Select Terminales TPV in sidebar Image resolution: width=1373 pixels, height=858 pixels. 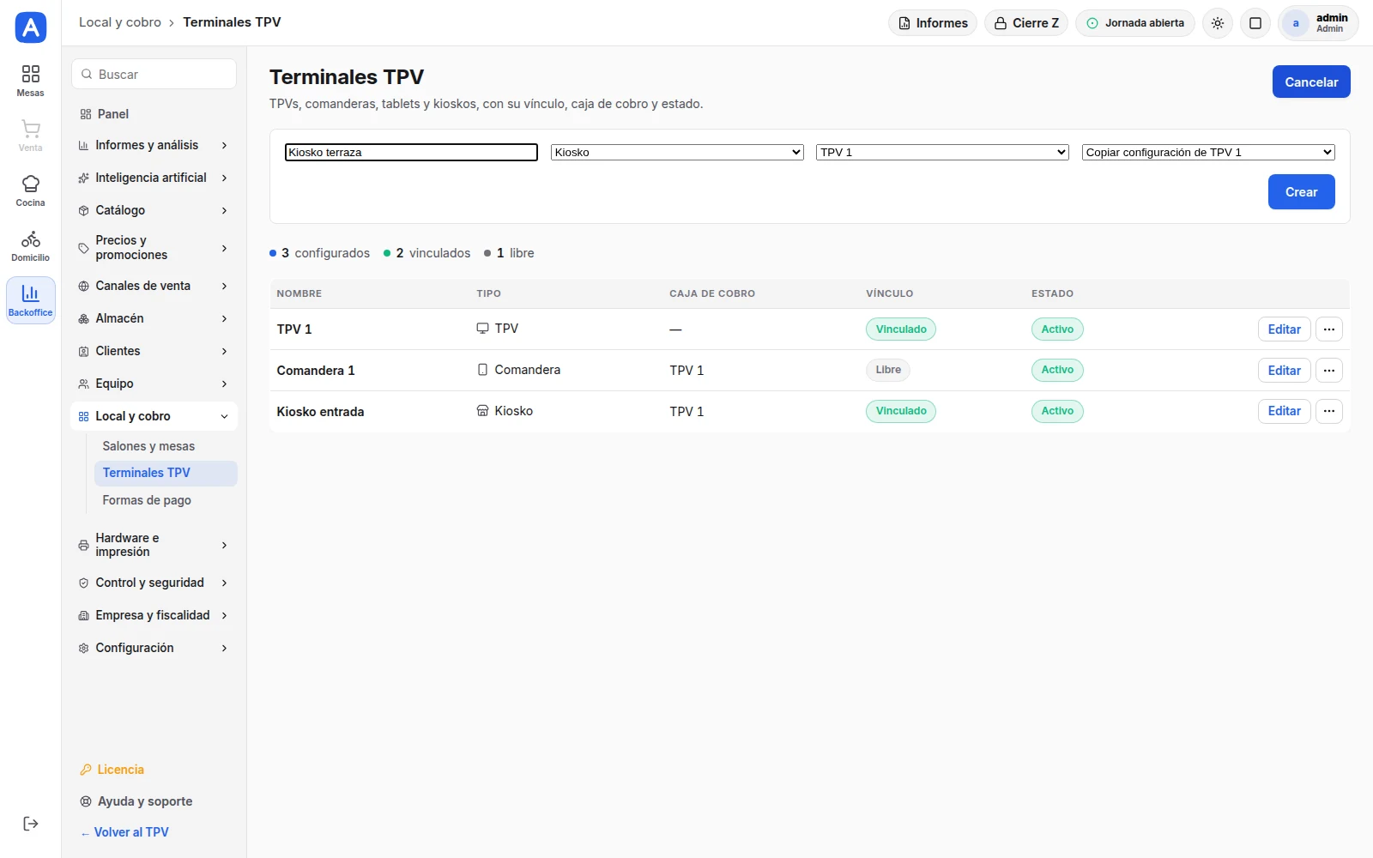tap(166, 473)
